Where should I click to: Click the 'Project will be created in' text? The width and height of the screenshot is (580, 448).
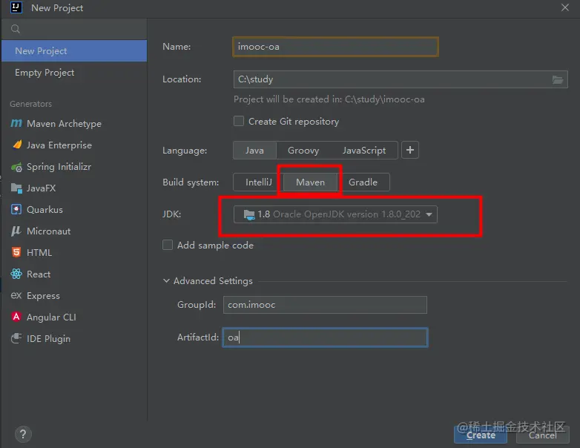(329, 99)
